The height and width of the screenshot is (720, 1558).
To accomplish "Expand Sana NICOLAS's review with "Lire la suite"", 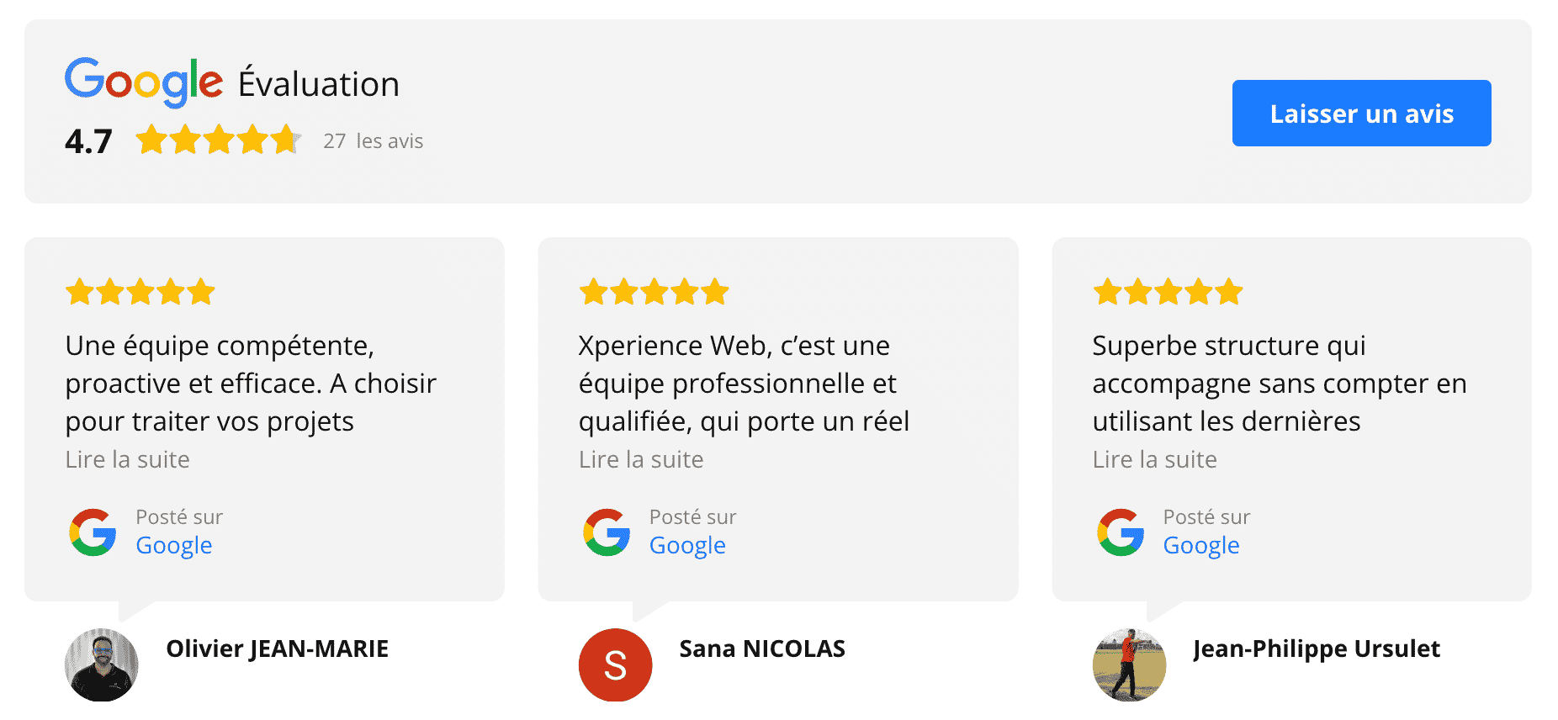I will pyautogui.click(x=641, y=459).
